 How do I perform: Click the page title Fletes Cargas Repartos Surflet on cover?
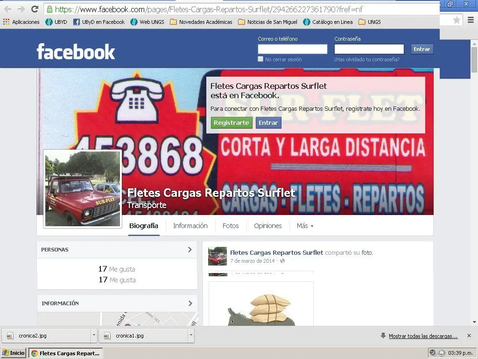coord(211,193)
